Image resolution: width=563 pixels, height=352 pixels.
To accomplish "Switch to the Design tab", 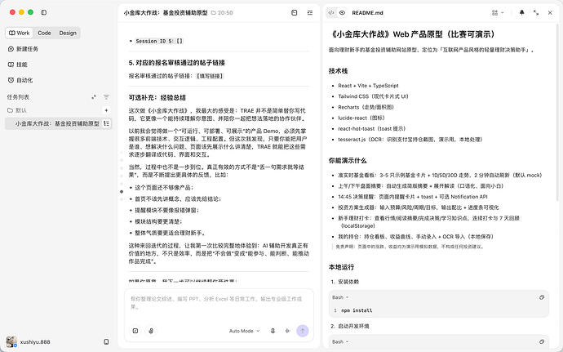I will [x=68, y=33].
